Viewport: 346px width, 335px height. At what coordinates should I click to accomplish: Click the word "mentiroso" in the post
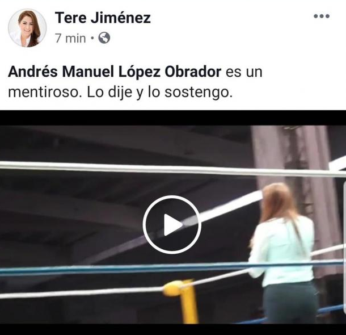click(43, 93)
